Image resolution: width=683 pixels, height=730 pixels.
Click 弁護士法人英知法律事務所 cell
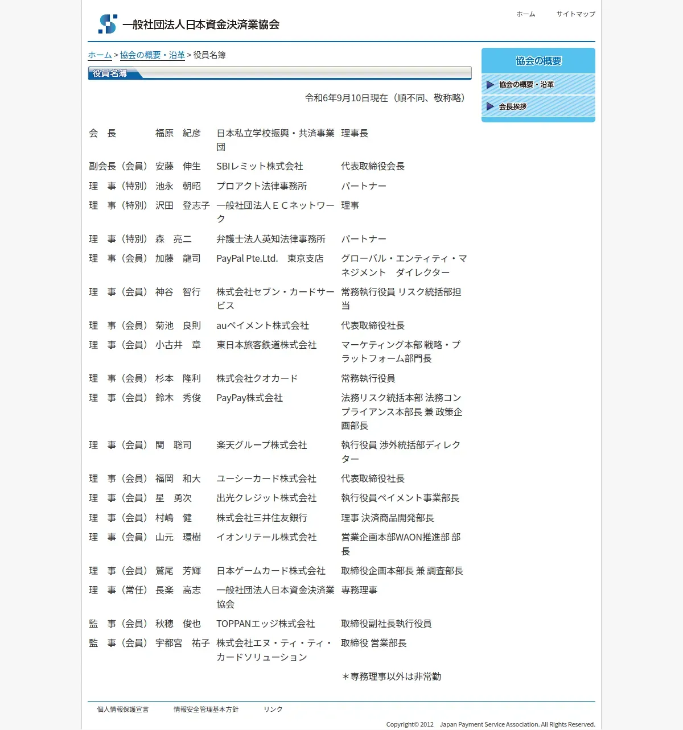(271, 239)
